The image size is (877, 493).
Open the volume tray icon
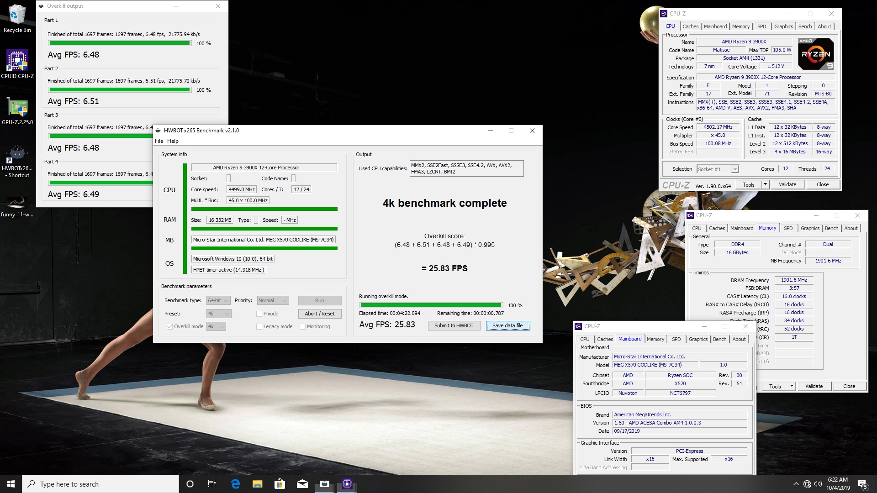tap(818, 484)
